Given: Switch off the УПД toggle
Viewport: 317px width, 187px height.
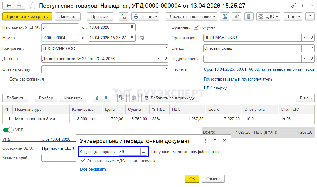Looking at the screenshot, I should 8,130.
